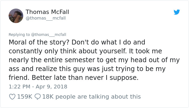Image resolution: width=189 pixels, height=108 pixels.
Task: Click the 18K replies number
Action: tap(48, 97)
